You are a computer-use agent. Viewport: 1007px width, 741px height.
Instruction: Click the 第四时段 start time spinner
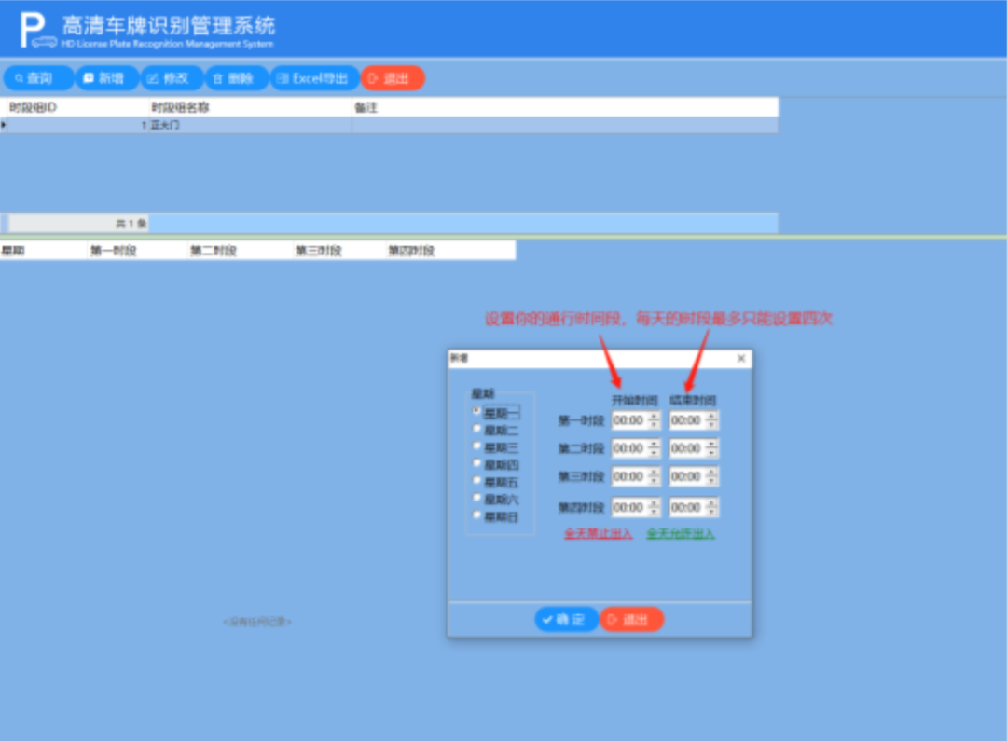click(x=654, y=507)
